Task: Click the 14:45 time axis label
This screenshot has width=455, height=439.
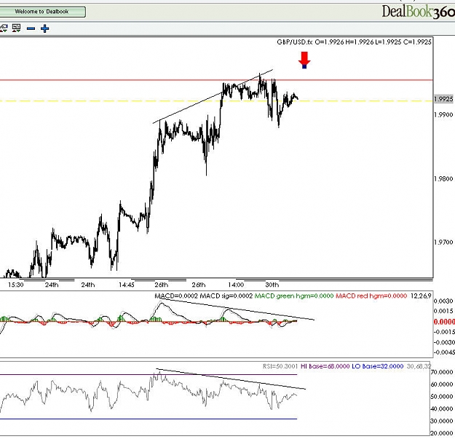Action: click(x=127, y=285)
